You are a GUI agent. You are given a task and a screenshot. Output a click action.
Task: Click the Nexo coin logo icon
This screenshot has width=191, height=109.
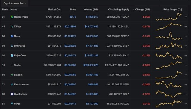12,36
